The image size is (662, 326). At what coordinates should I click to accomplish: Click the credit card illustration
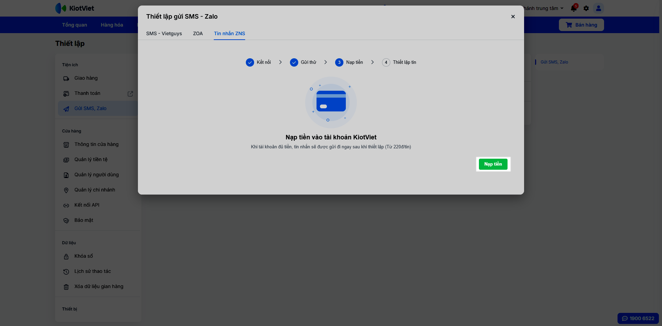point(331,101)
